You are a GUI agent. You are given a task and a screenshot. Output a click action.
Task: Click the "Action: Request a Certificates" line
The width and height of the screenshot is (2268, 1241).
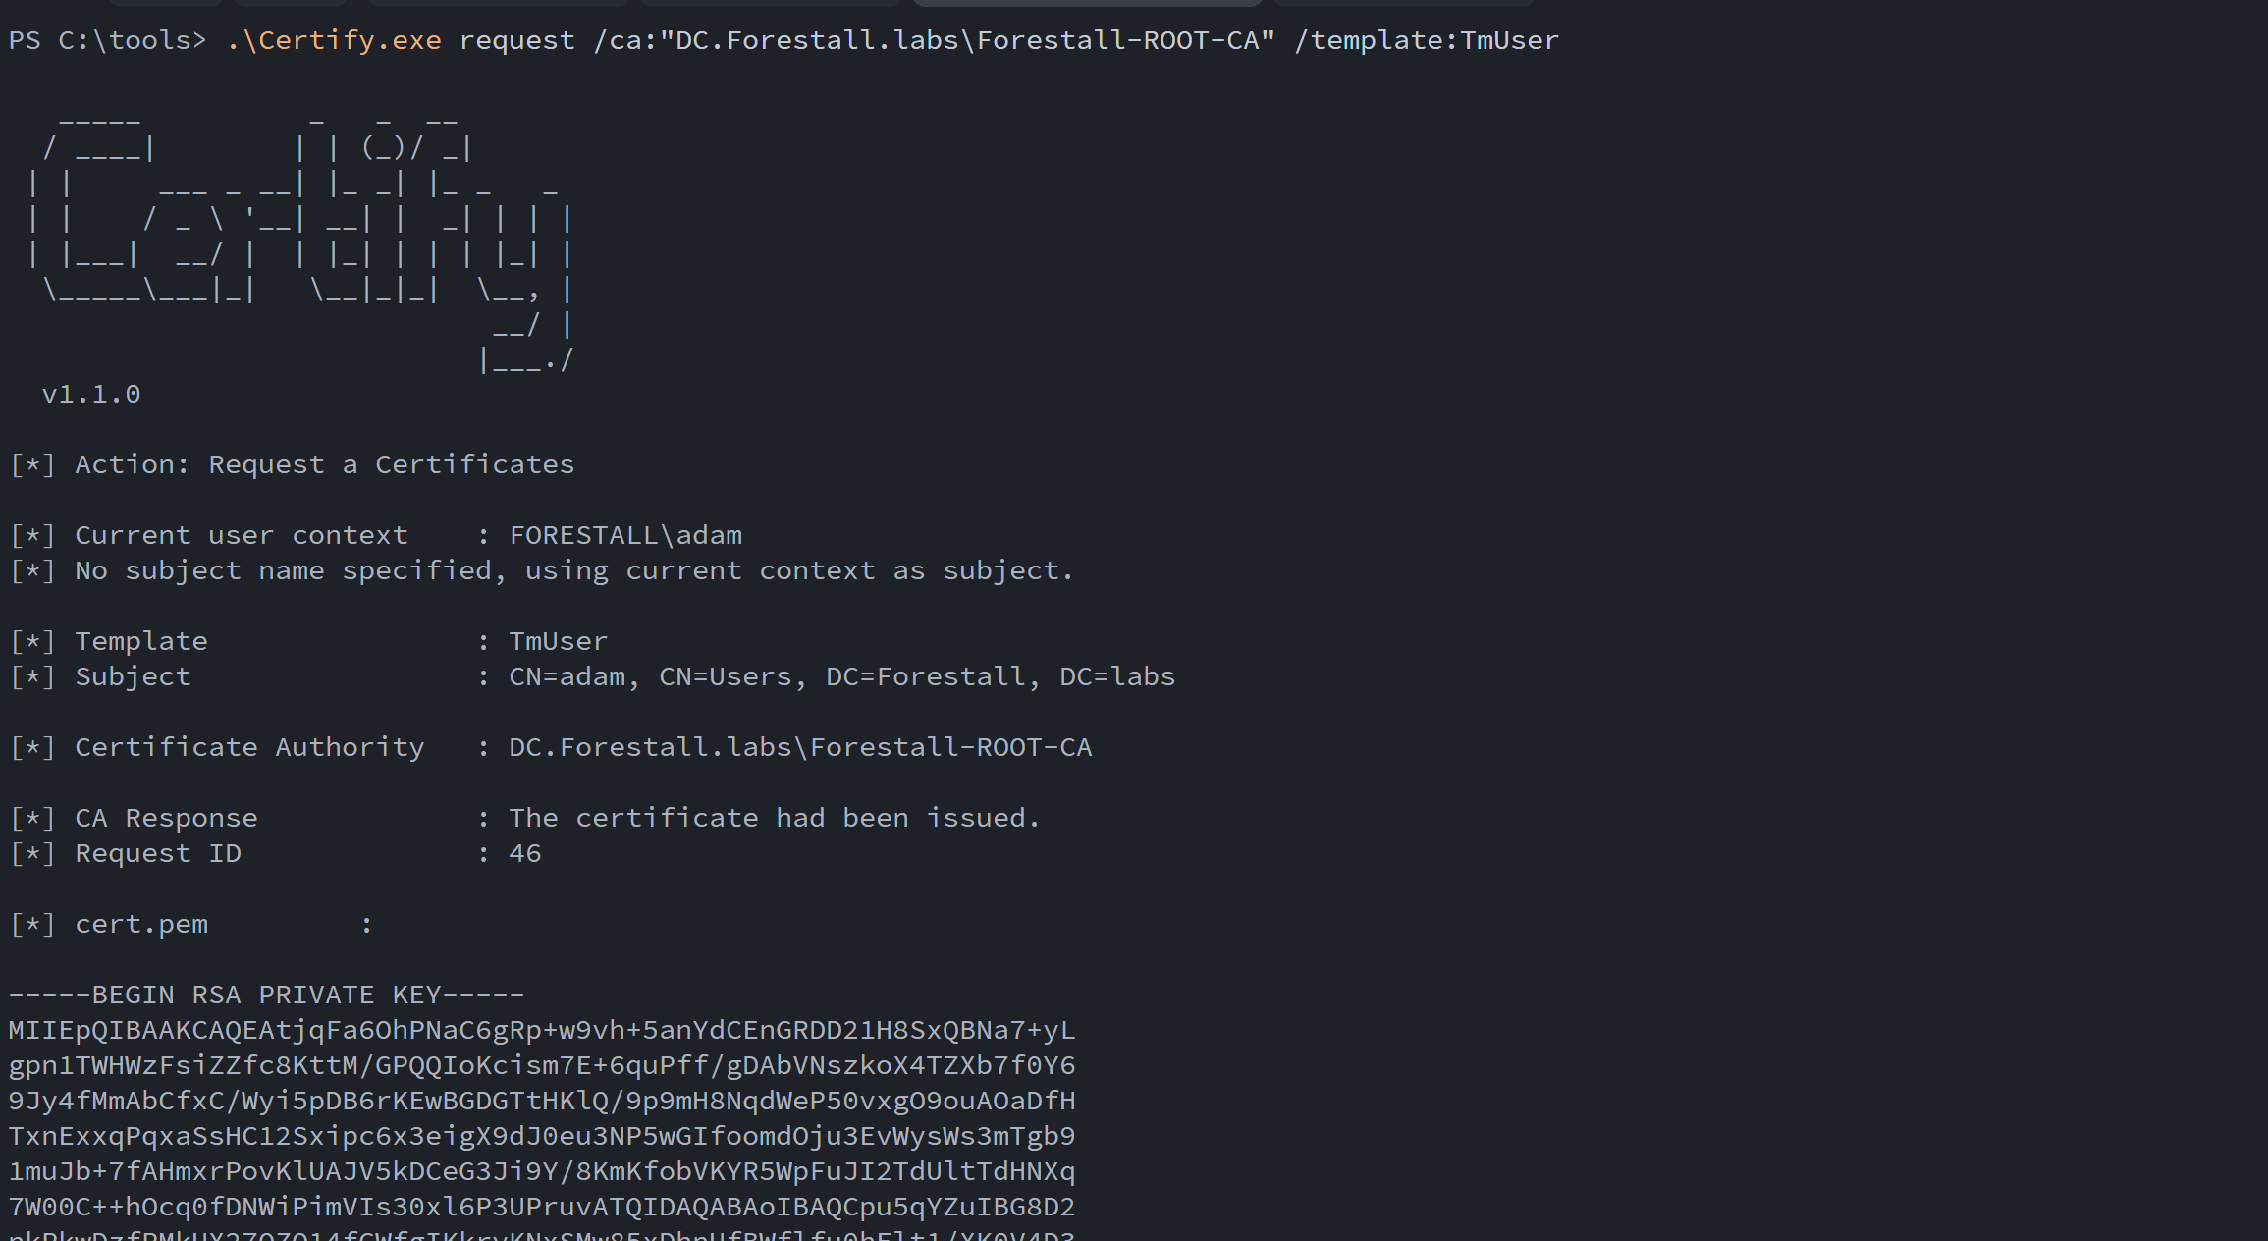point(324,464)
